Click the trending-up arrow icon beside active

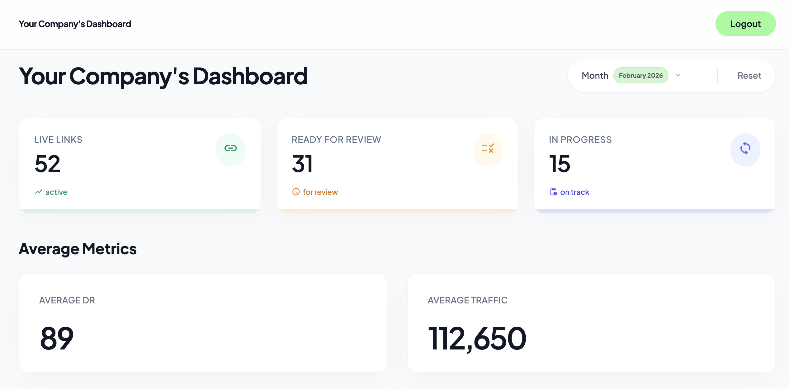coord(39,192)
